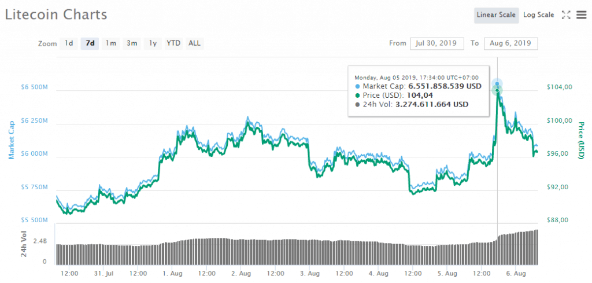Set zoom to 3m

pyautogui.click(x=132, y=43)
